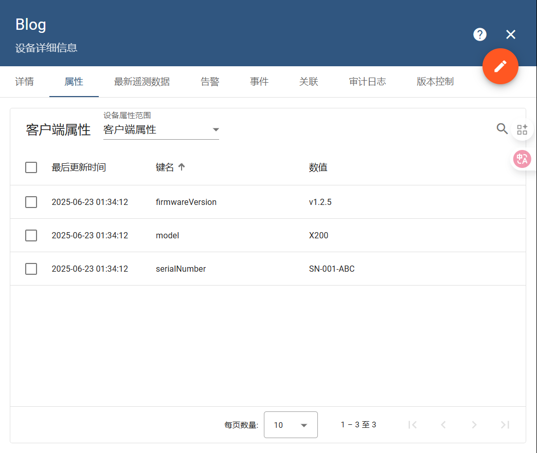The width and height of the screenshot is (537, 453).
Task: Open the help question mark icon
Action: tap(479, 34)
